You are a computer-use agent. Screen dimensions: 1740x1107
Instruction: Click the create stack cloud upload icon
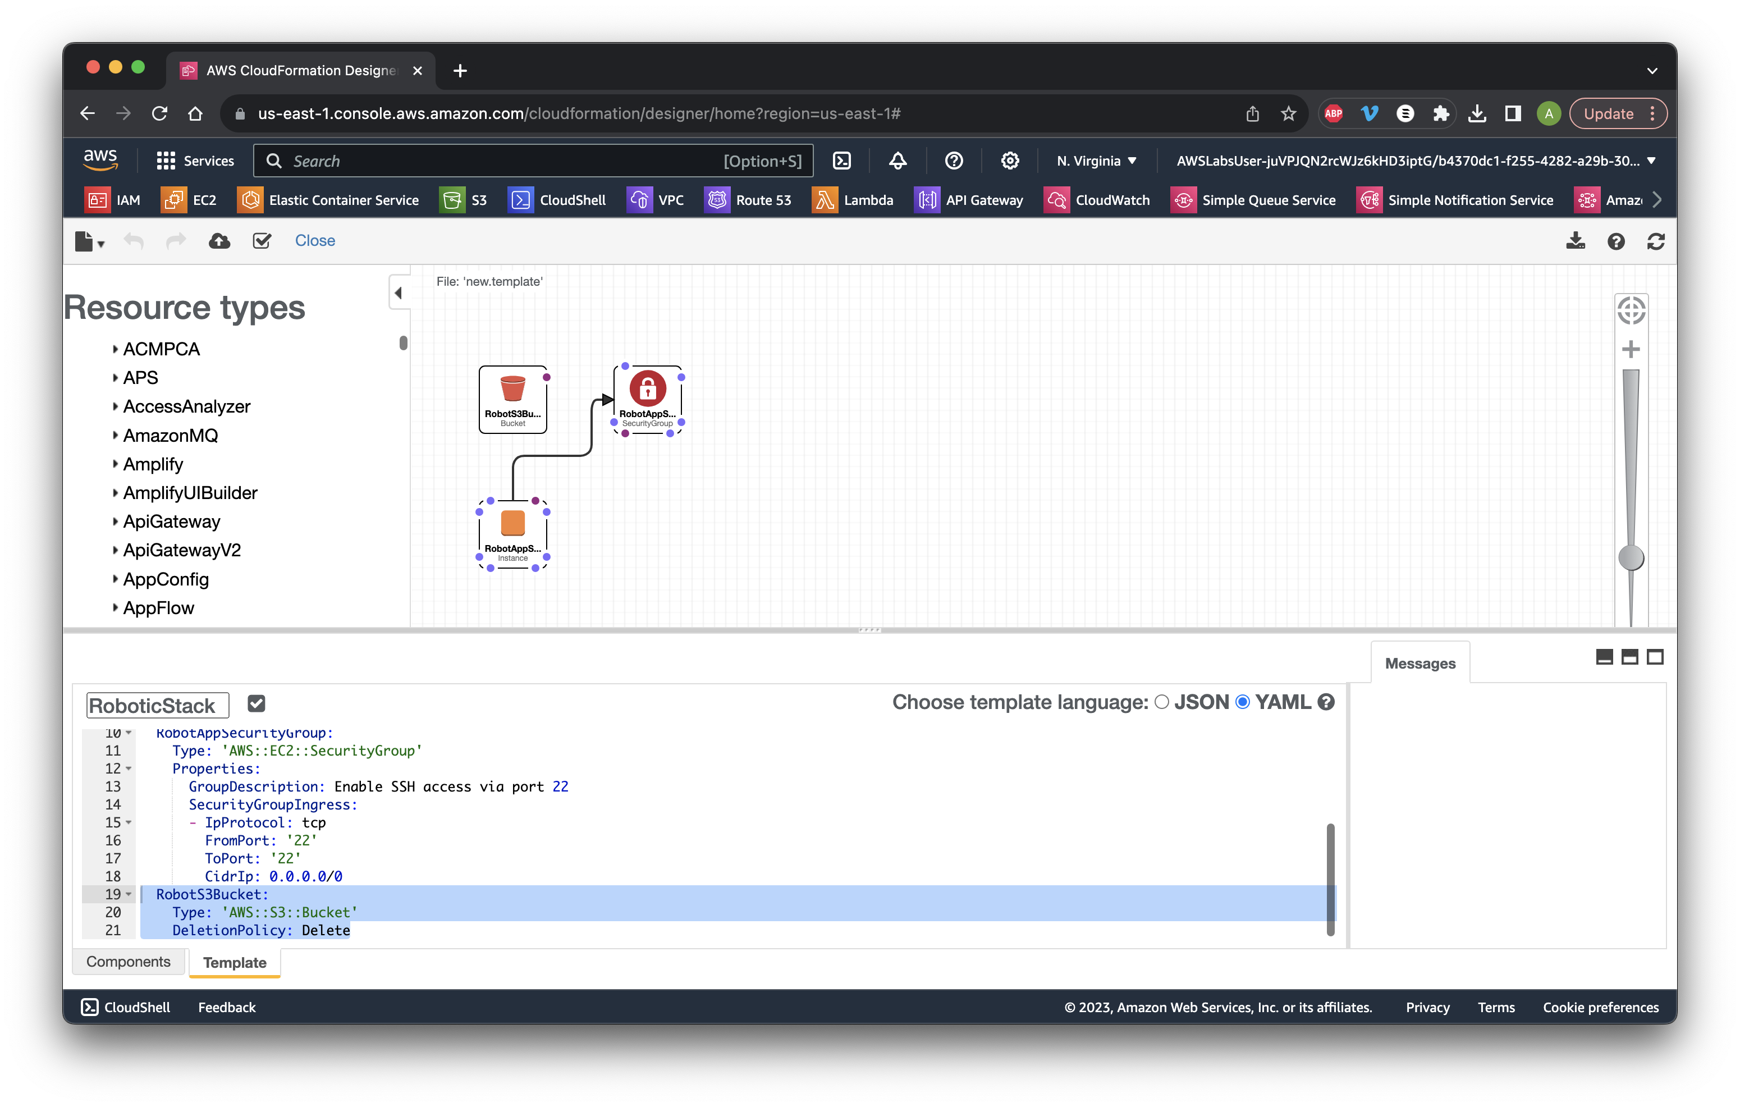click(x=219, y=241)
